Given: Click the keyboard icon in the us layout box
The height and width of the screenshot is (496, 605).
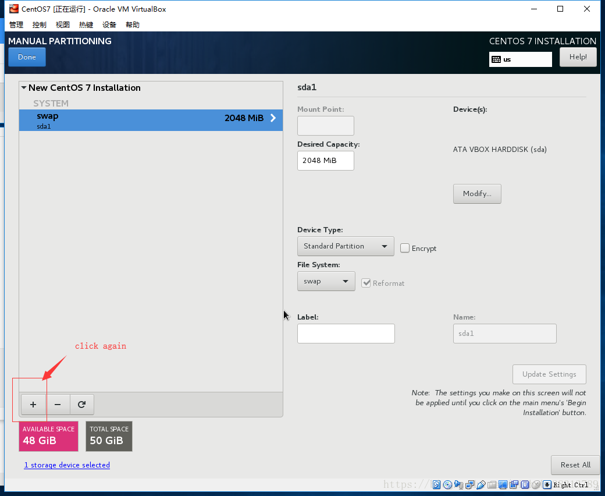Looking at the screenshot, I should (x=496, y=59).
